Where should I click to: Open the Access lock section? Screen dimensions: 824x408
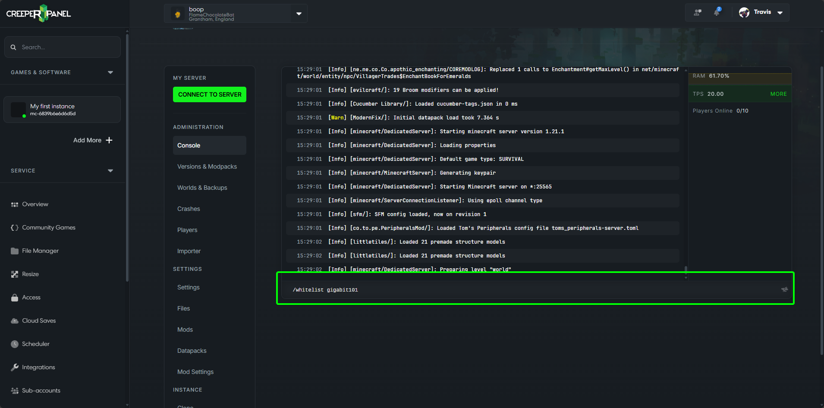[31, 297]
